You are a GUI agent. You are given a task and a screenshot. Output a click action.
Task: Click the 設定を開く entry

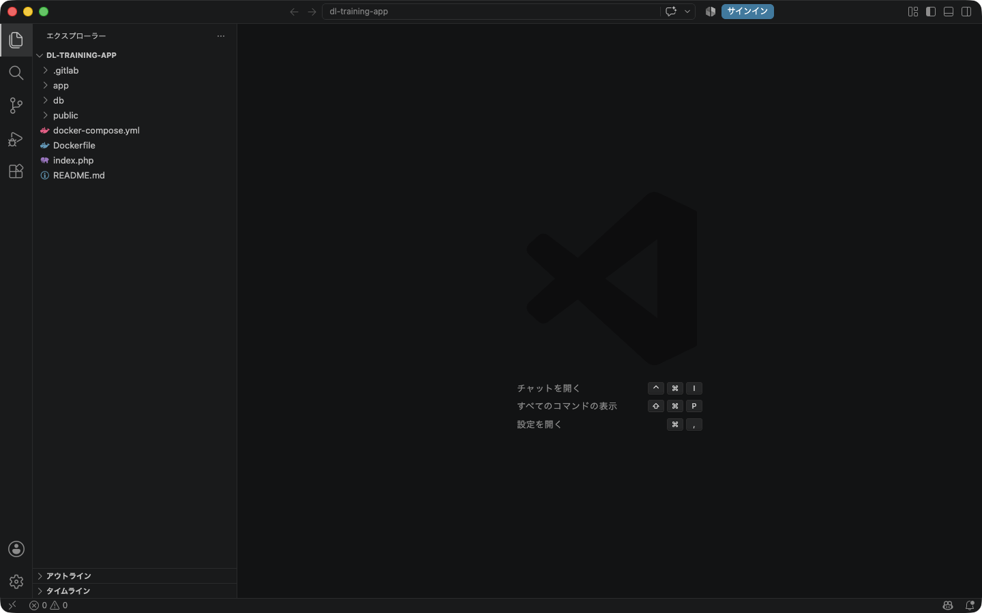click(x=539, y=424)
